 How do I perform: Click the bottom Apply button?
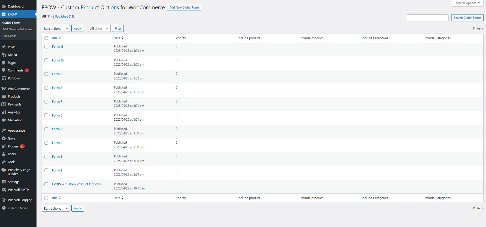coord(78,208)
